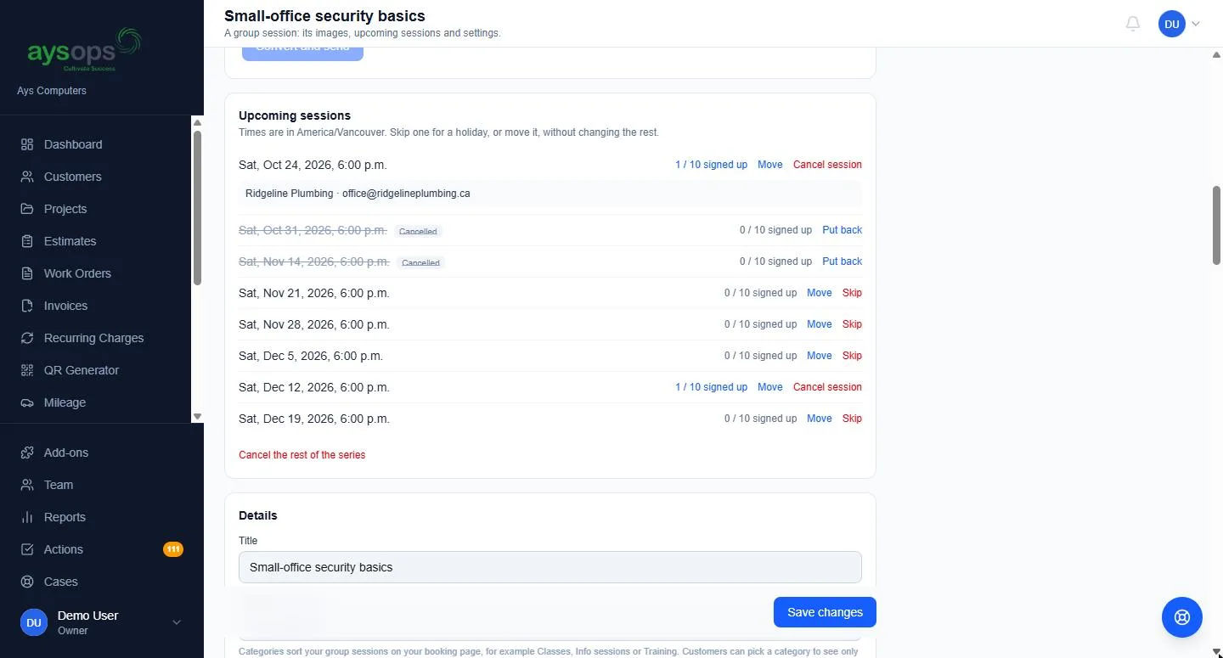The height and width of the screenshot is (658, 1223).
Task: Edit the Title input field
Action: click(550, 567)
